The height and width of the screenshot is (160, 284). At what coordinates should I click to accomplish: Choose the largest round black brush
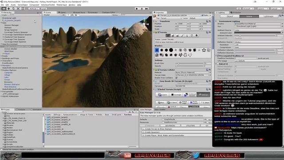(x=171, y=50)
